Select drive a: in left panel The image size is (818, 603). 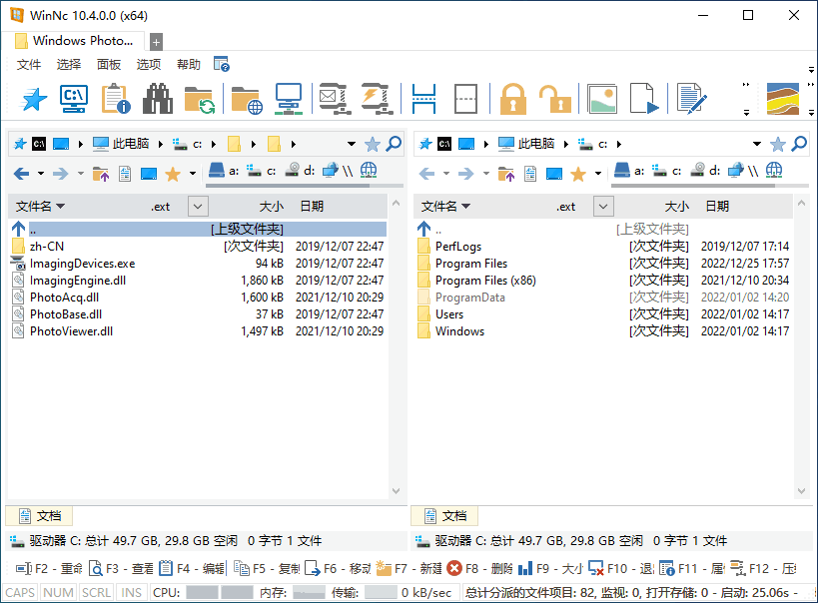(x=224, y=171)
